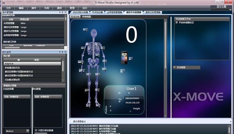Select the node marker on the right shin
The image size is (234, 134).
(x=97, y=90)
